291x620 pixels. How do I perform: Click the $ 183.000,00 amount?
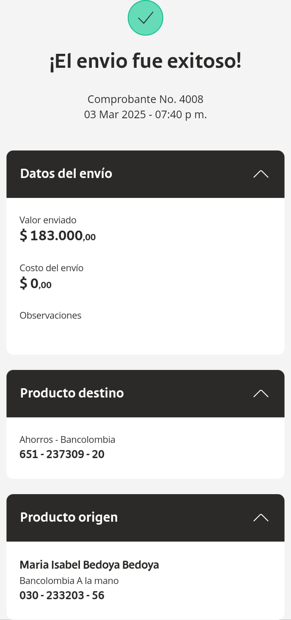(58, 236)
